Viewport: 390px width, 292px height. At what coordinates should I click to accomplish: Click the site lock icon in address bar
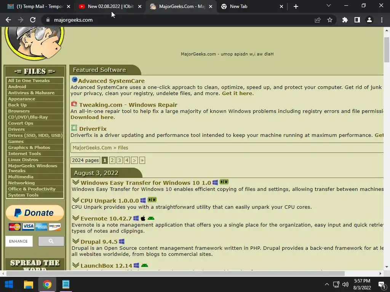coord(48,20)
